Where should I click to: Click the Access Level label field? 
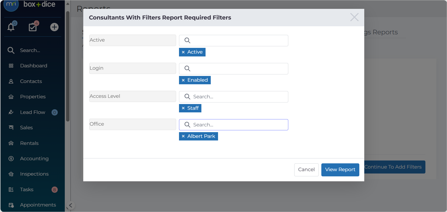point(133,96)
